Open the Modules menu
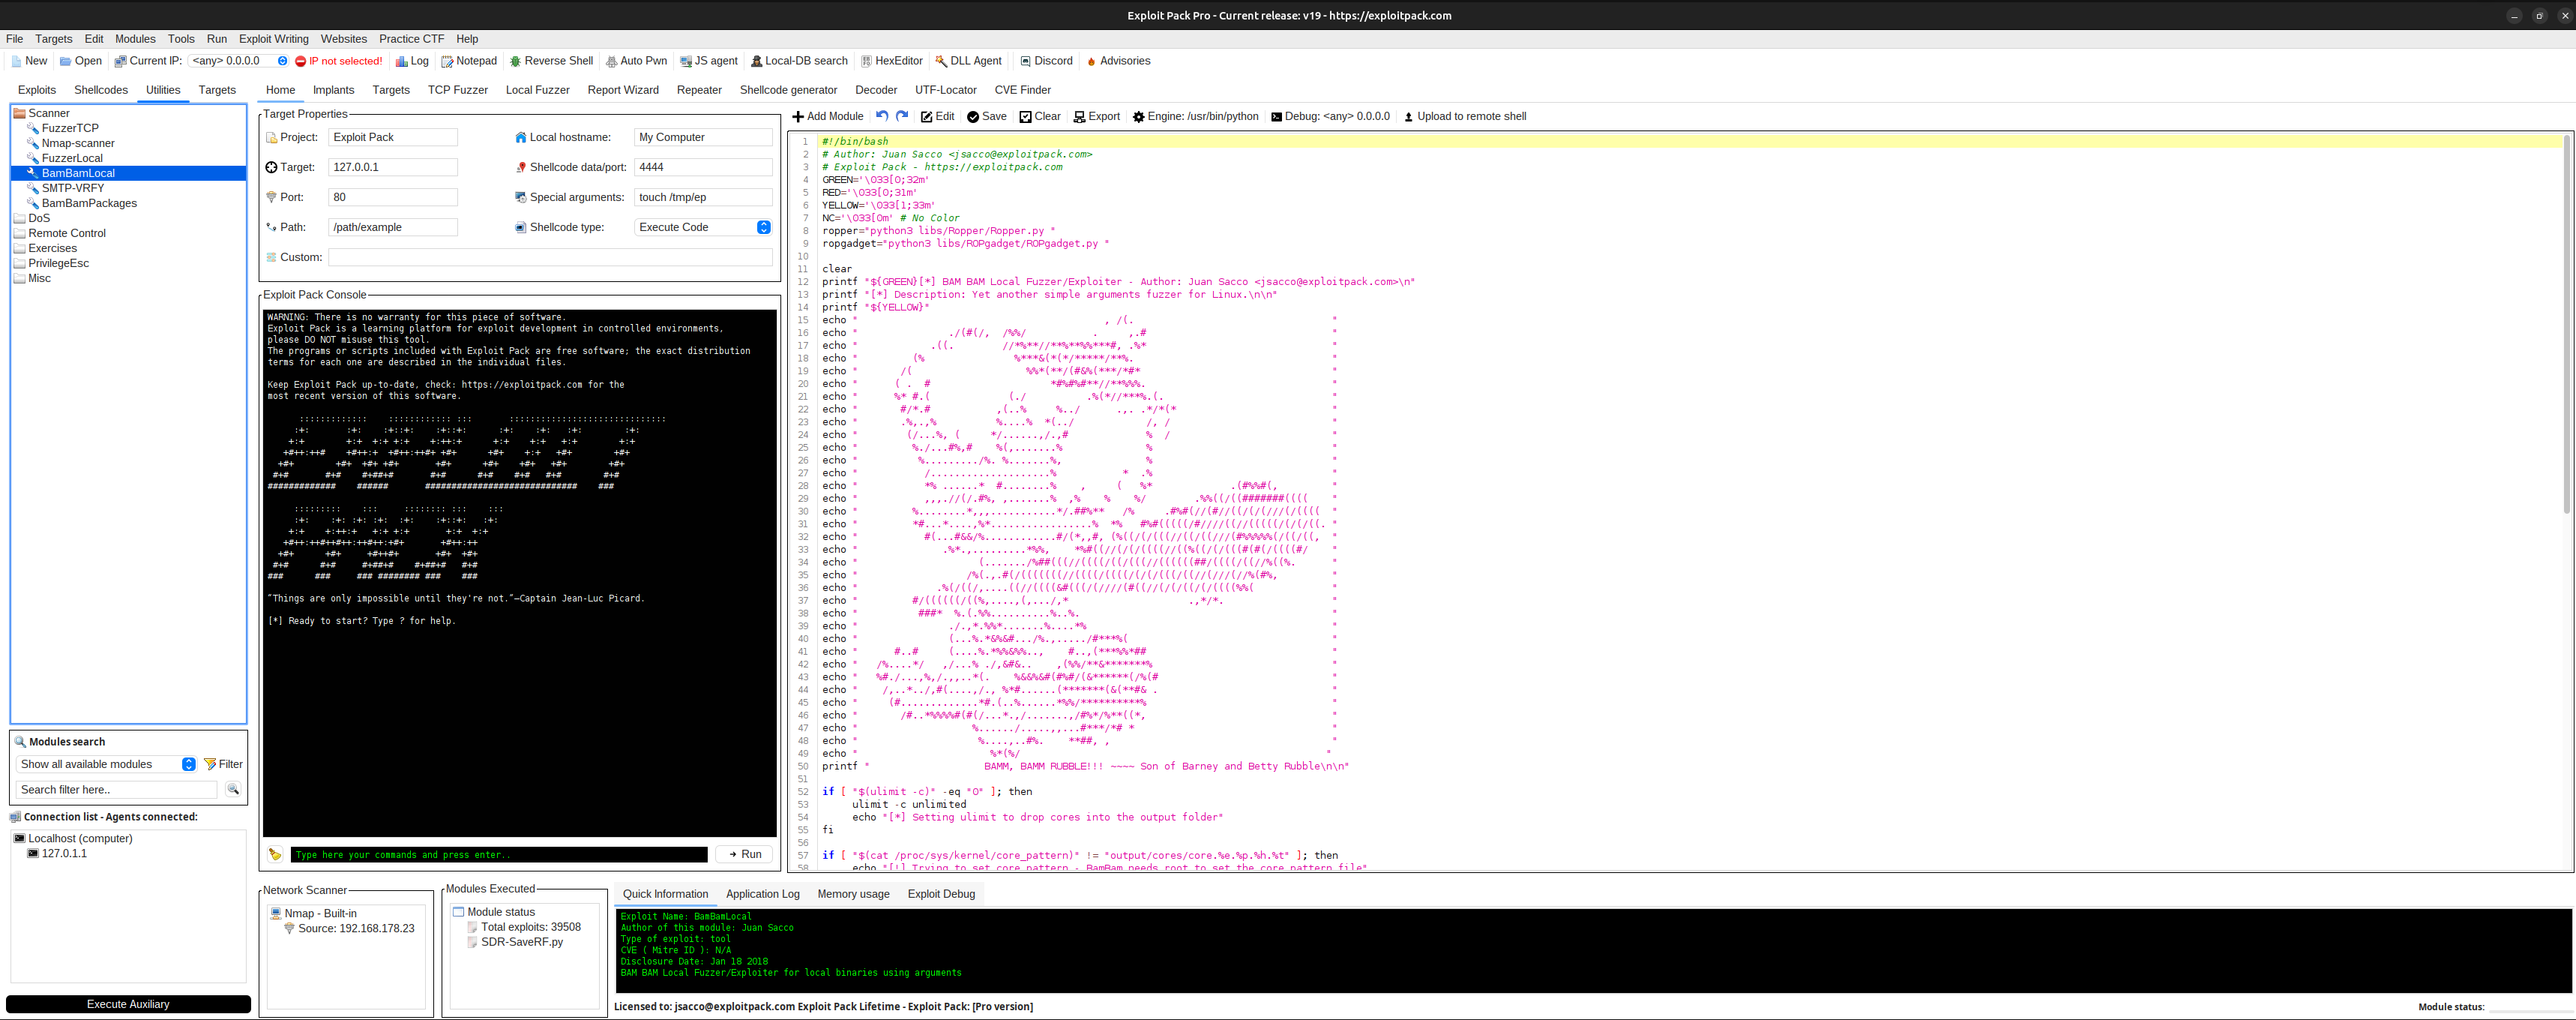This screenshot has height=1020, width=2576. click(x=135, y=39)
